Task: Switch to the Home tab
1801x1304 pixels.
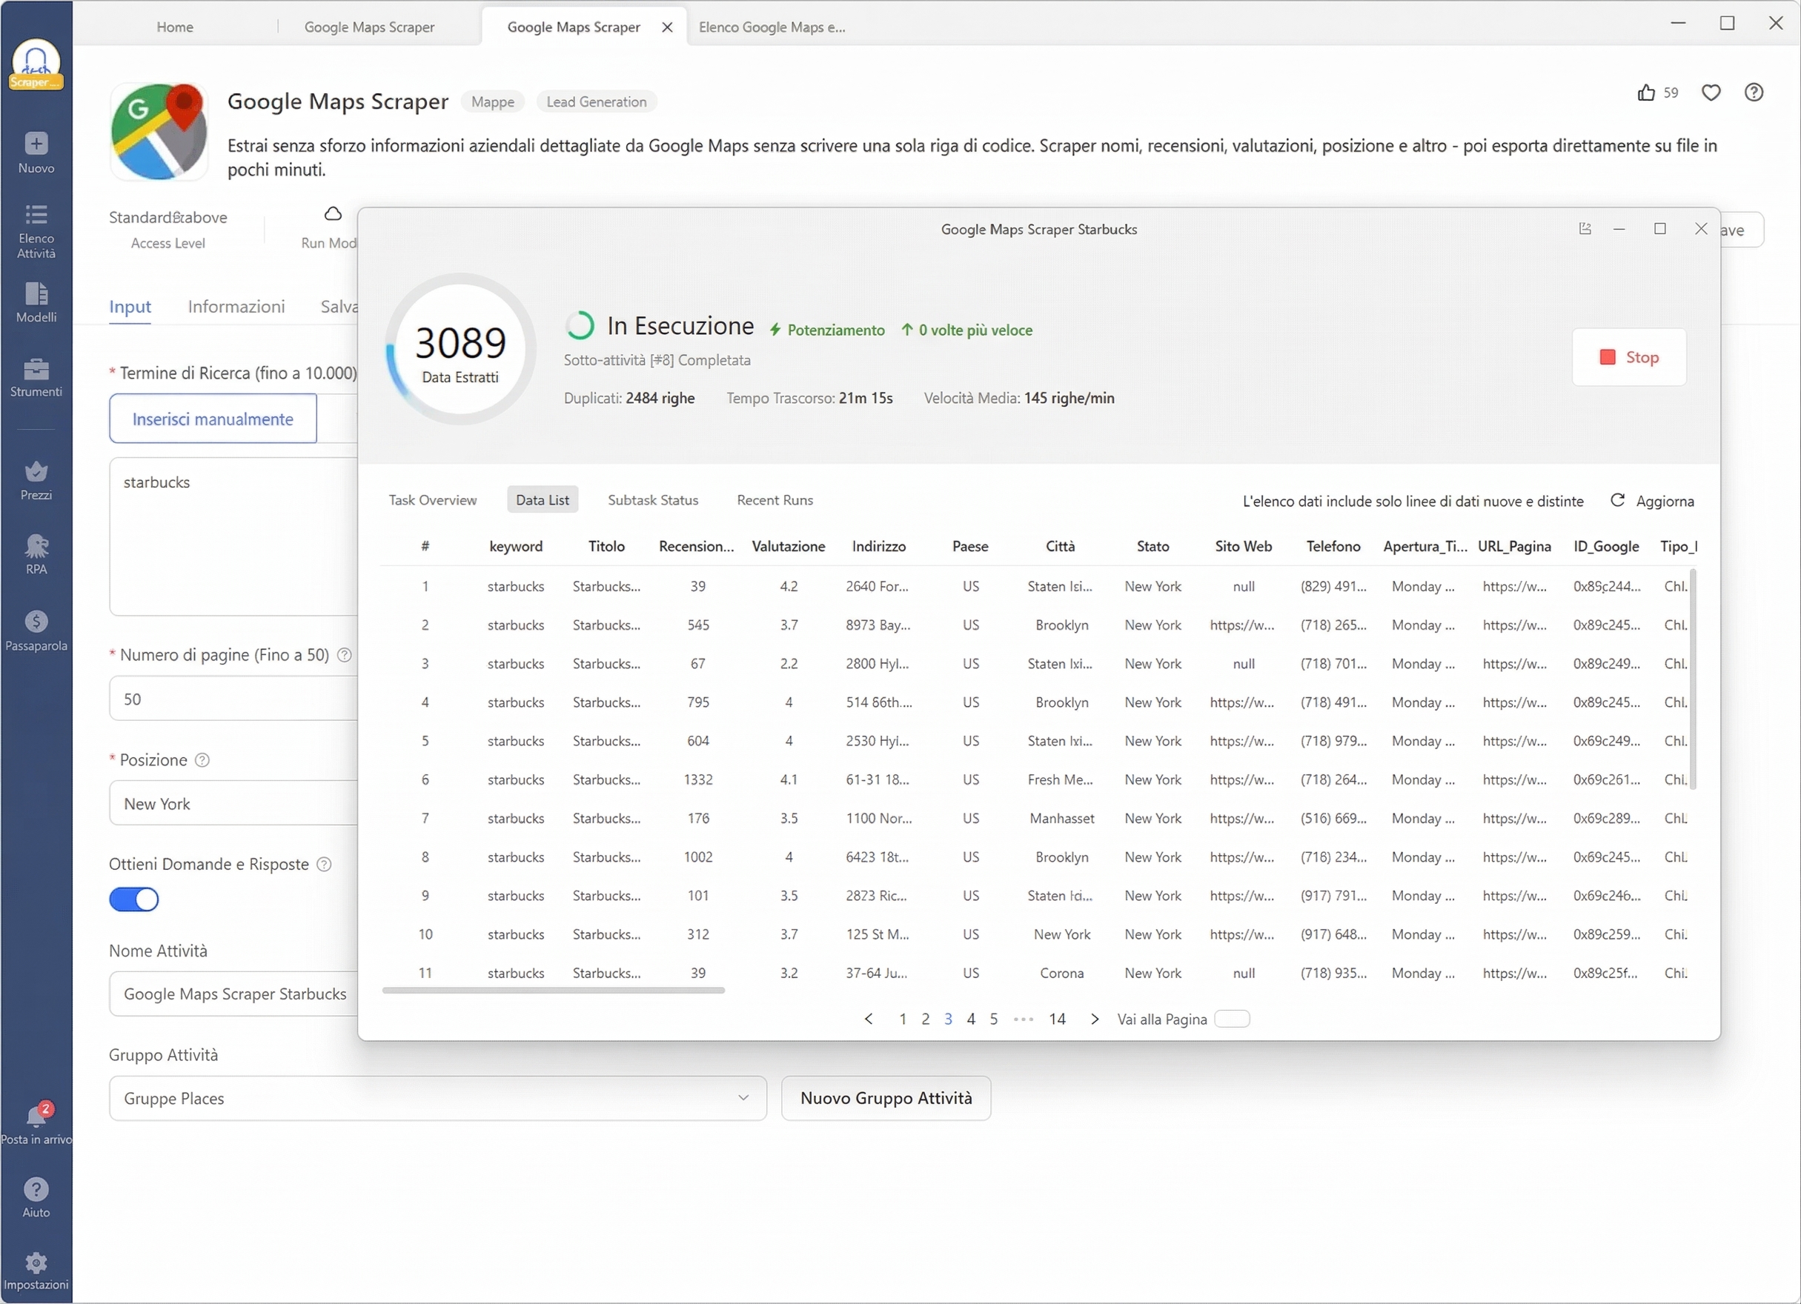Action: pyautogui.click(x=175, y=27)
